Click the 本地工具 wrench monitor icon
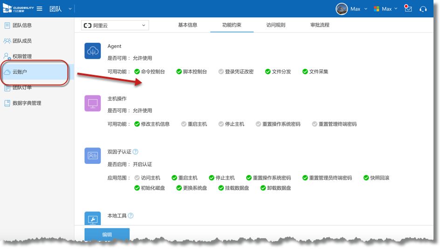Screen dimensions: 440x249 pyautogui.click(x=92, y=219)
